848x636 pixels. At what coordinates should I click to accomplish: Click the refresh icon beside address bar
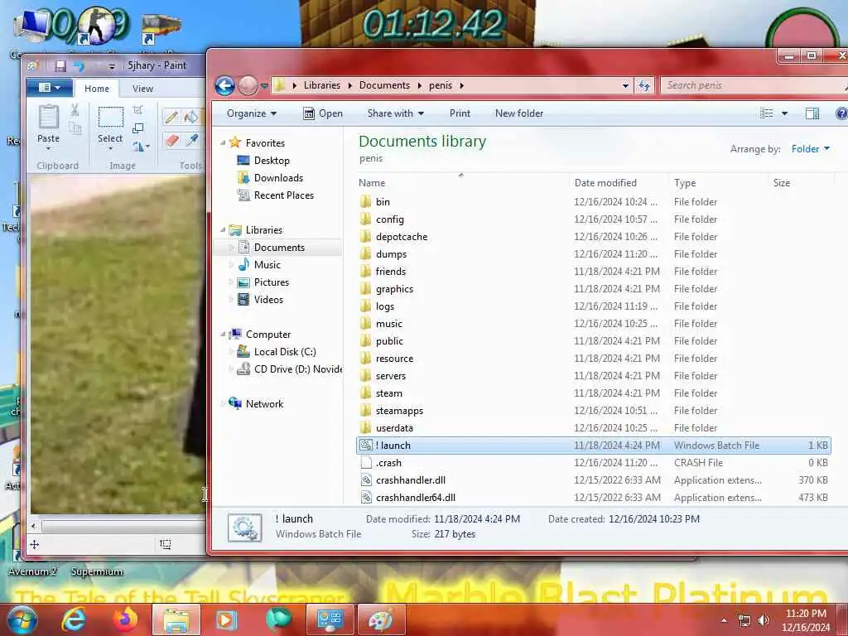(x=644, y=85)
